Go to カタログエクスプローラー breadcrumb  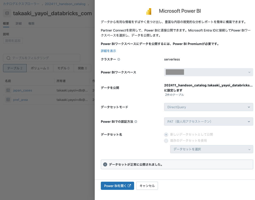pos(21,4)
